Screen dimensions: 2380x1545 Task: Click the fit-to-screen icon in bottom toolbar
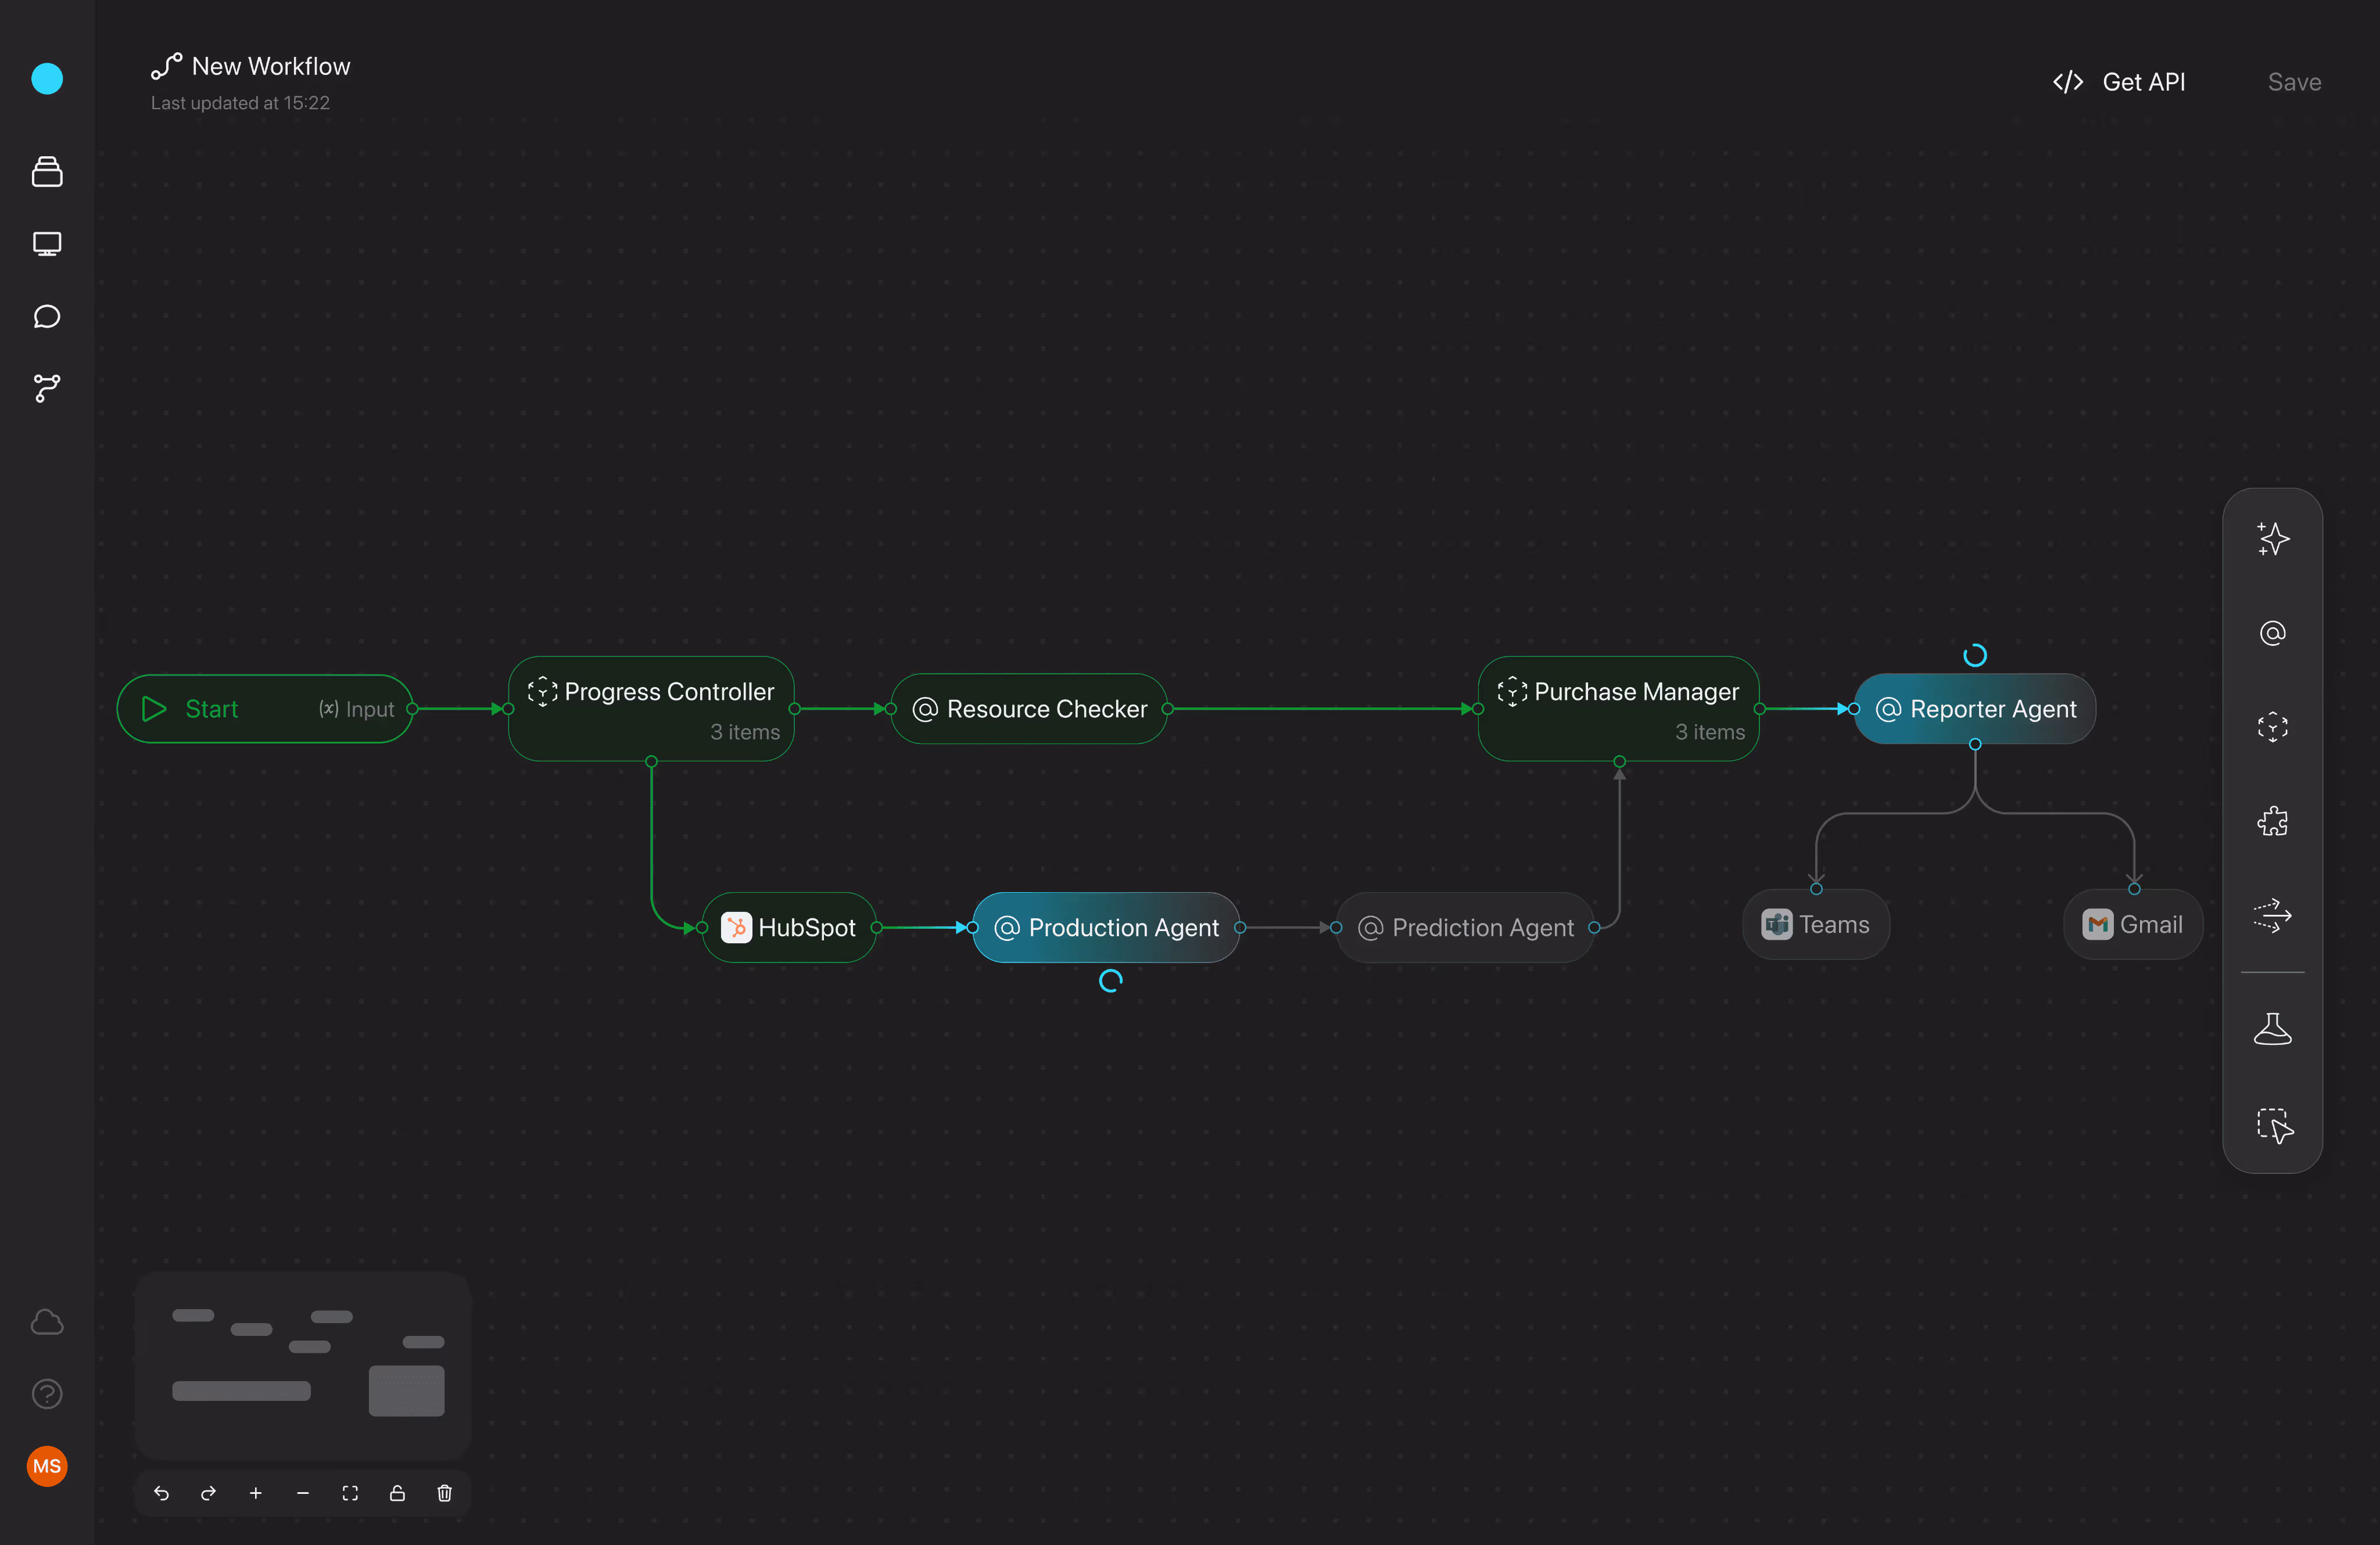tap(350, 1493)
